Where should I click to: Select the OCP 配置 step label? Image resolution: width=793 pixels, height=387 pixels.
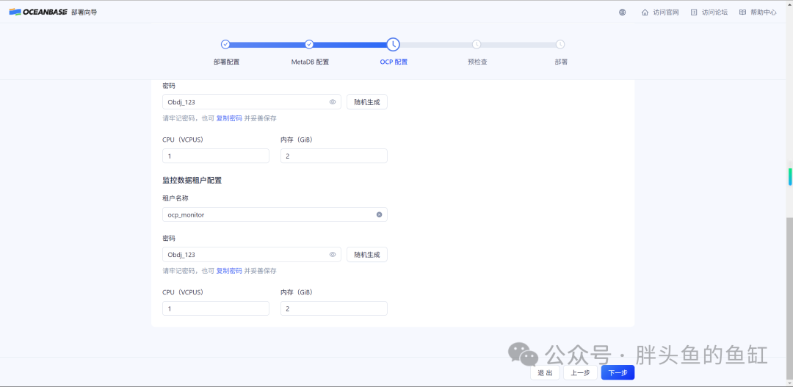[394, 62]
